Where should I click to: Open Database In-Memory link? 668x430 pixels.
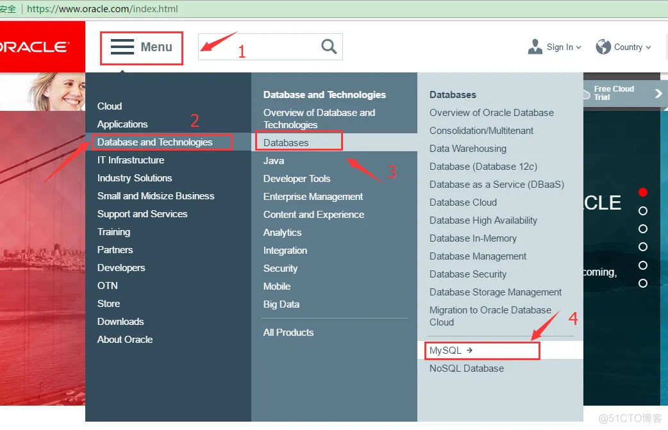pos(473,238)
